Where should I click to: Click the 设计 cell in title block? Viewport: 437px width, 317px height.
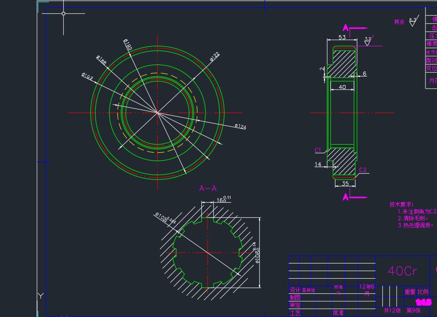pos(295,290)
